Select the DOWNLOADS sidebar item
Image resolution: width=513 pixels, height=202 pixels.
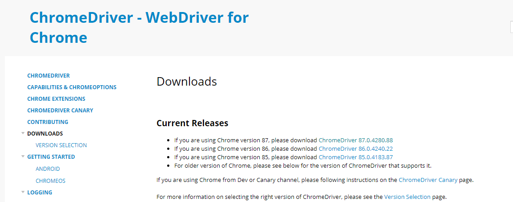(x=45, y=134)
